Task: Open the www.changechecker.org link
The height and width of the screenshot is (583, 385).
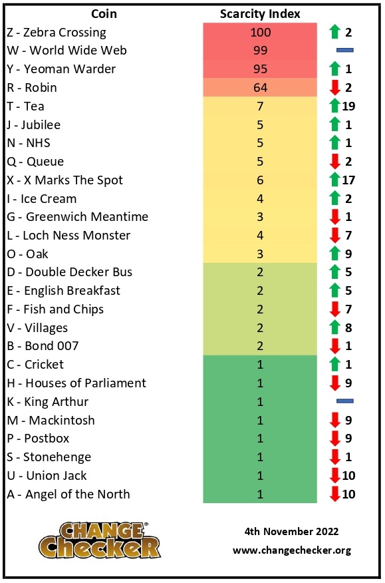Action: tap(292, 550)
